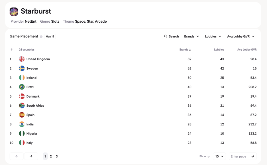This screenshot has width=267, height=165.
Task: Open the Avg Lobby GVR dropdown
Action: tap(241, 36)
